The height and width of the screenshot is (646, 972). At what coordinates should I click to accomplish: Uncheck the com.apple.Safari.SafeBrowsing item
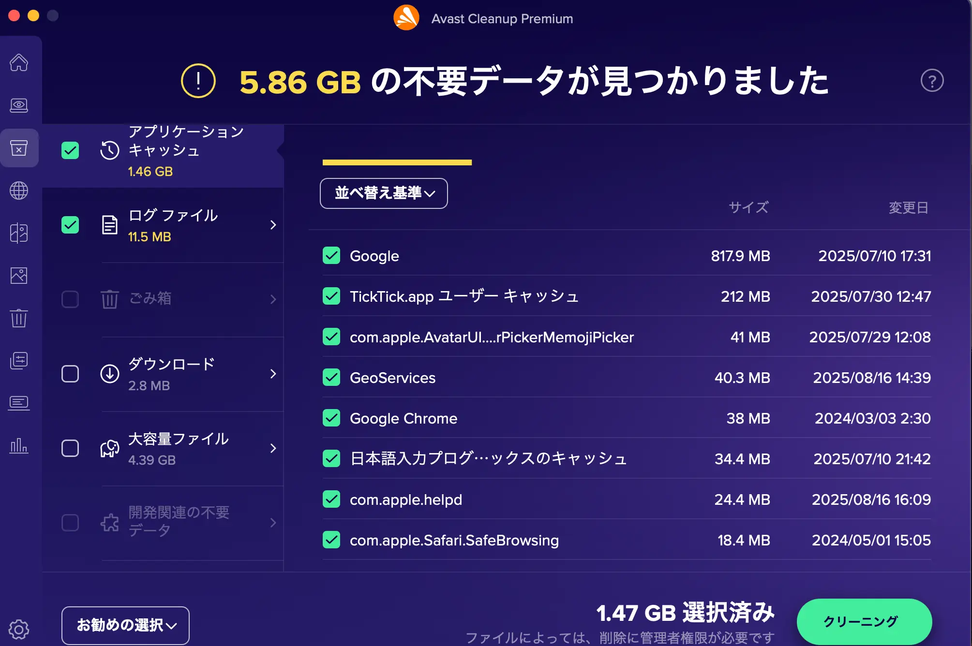331,540
